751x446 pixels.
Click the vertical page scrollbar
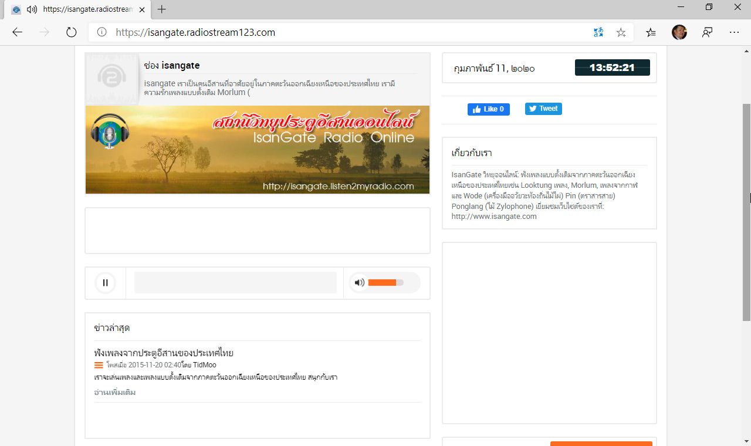click(x=746, y=211)
